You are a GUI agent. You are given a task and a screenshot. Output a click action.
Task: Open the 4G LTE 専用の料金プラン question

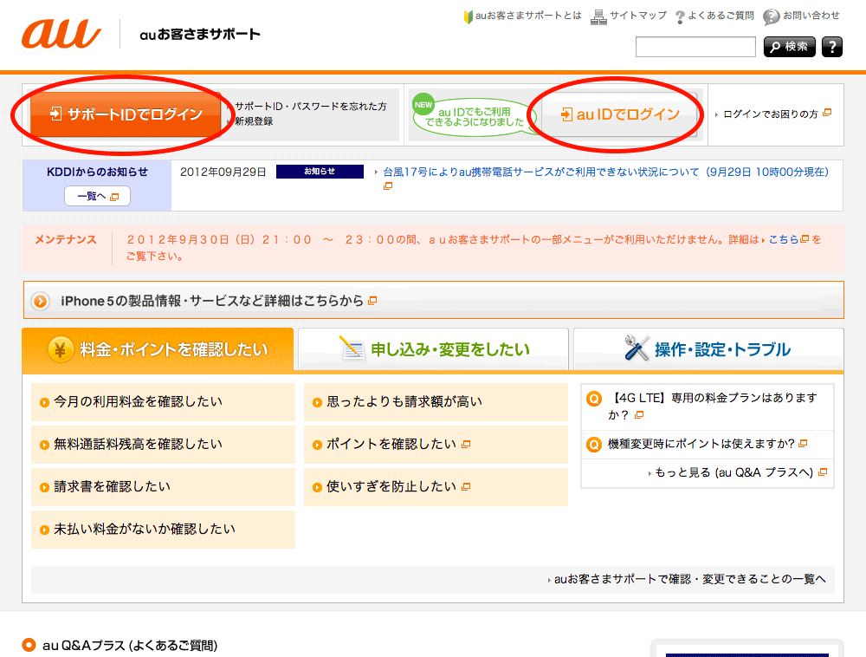[x=713, y=407]
